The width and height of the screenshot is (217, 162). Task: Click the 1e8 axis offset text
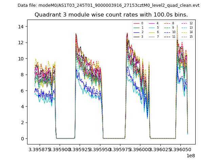190,156
